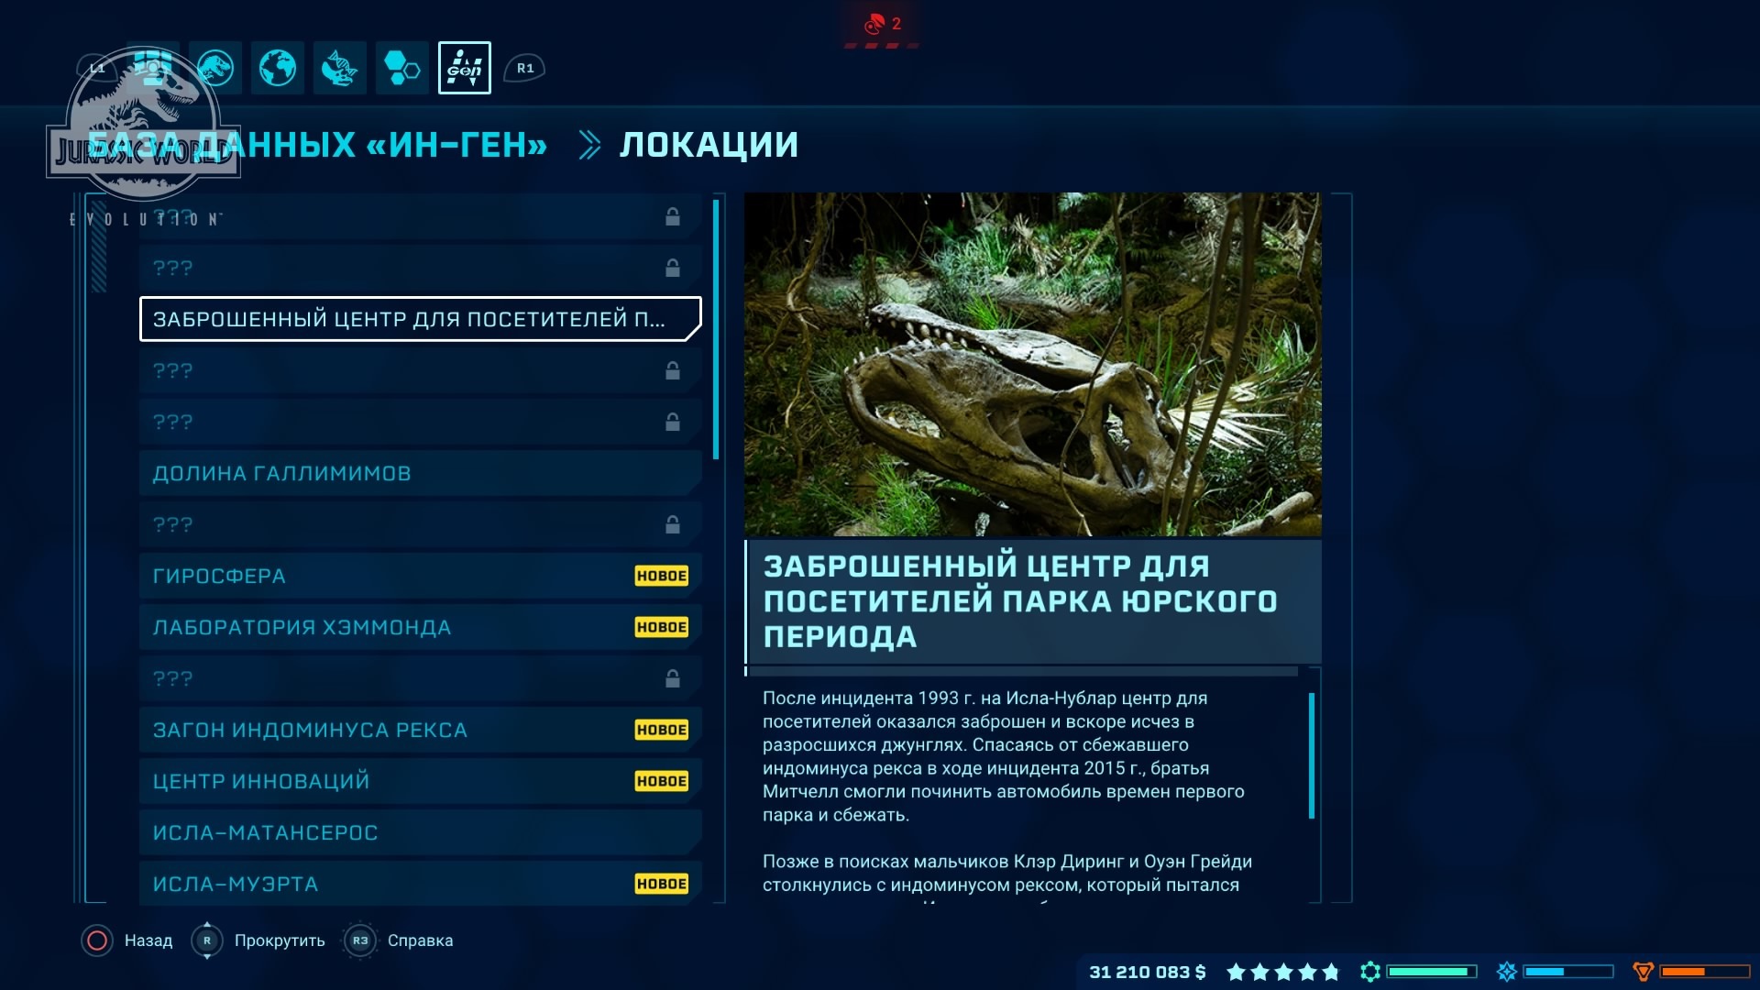Click the location list scrollbar
This screenshot has height=990, width=1760.
coord(716,330)
